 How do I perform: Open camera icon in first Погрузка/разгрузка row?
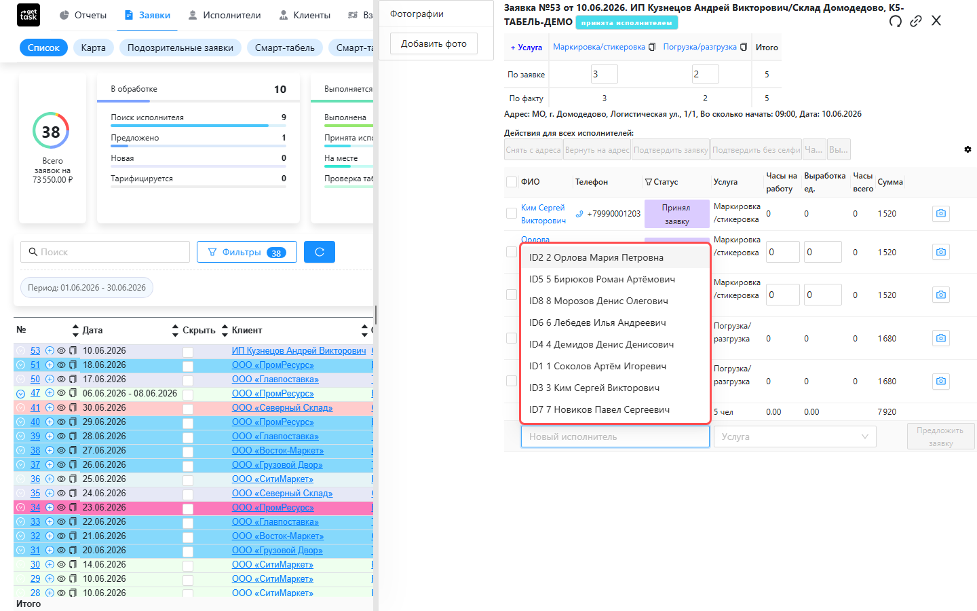point(941,338)
